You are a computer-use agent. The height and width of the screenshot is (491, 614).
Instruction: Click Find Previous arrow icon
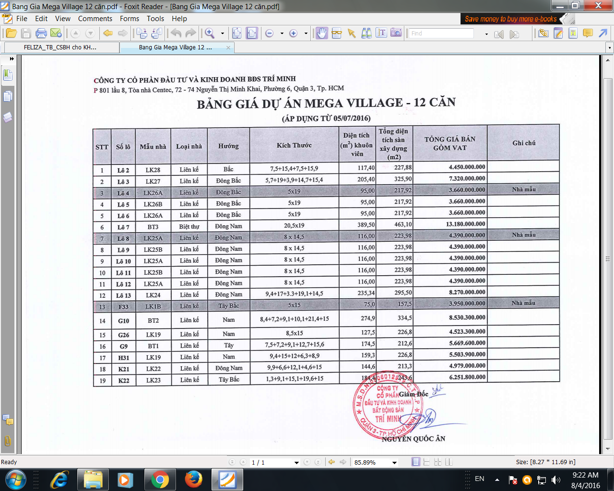499,34
